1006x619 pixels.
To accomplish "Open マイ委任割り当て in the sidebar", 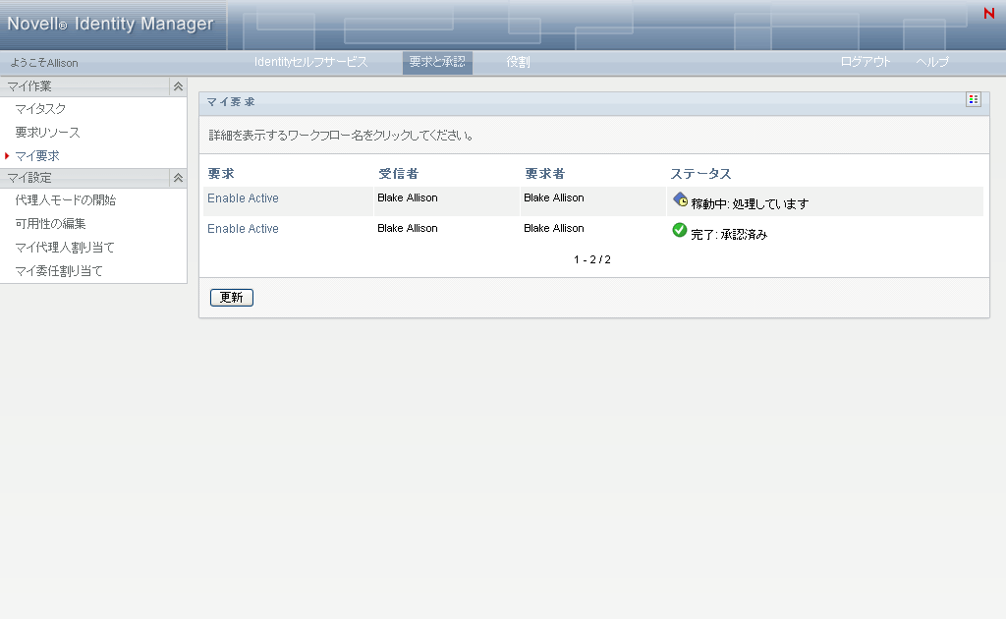I will [x=59, y=271].
